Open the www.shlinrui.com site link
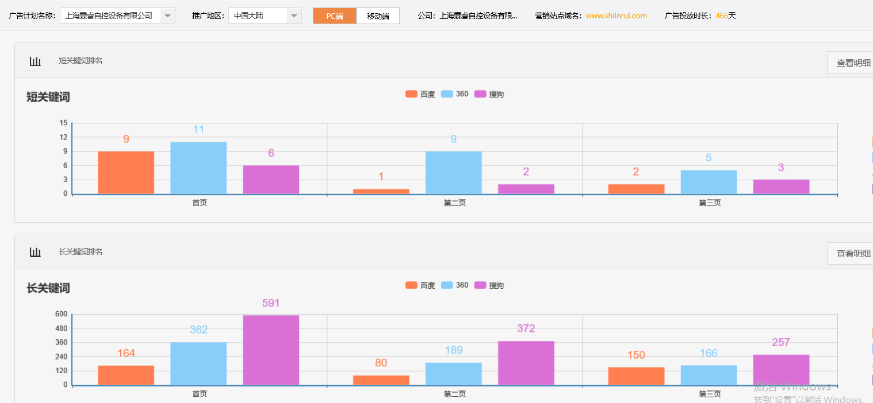The height and width of the screenshot is (403, 873). coord(615,15)
